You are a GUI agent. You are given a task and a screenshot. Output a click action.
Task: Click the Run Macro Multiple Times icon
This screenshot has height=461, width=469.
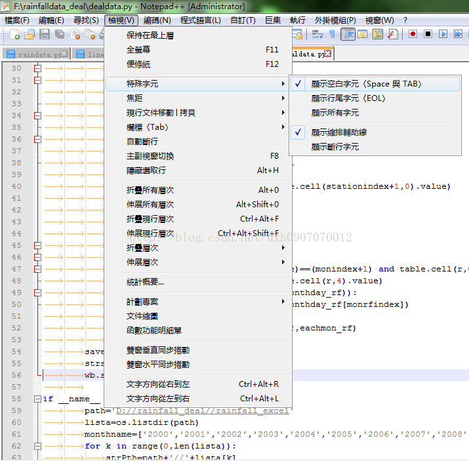[x=458, y=34]
